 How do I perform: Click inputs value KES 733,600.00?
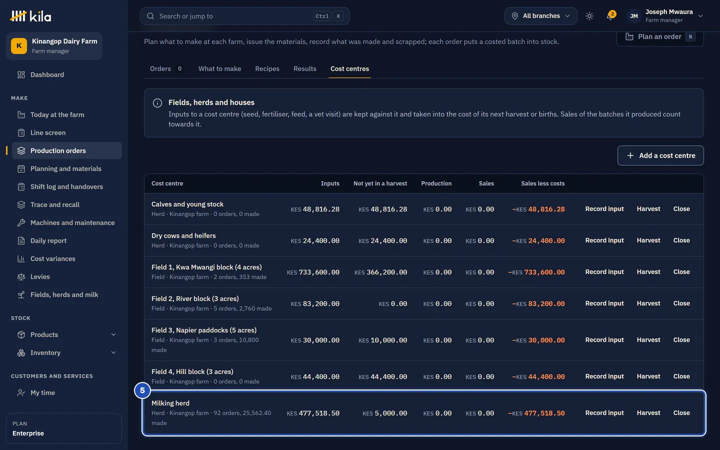[313, 272]
